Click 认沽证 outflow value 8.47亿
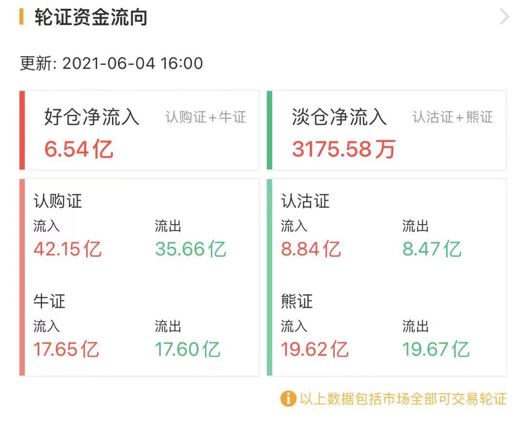527x442 pixels. pyautogui.click(x=432, y=249)
